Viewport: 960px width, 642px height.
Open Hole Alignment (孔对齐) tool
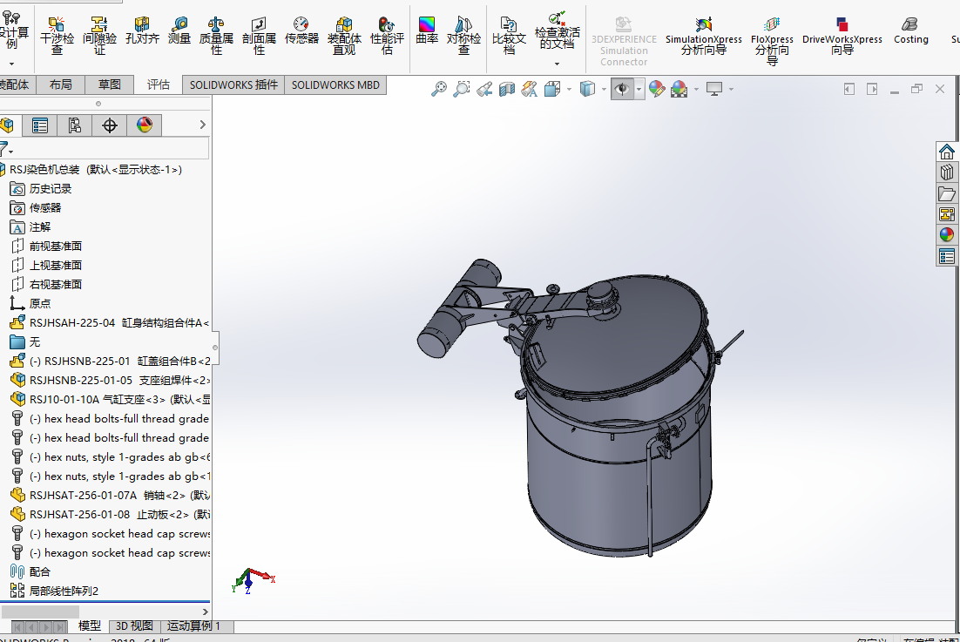tap(142, 30)
